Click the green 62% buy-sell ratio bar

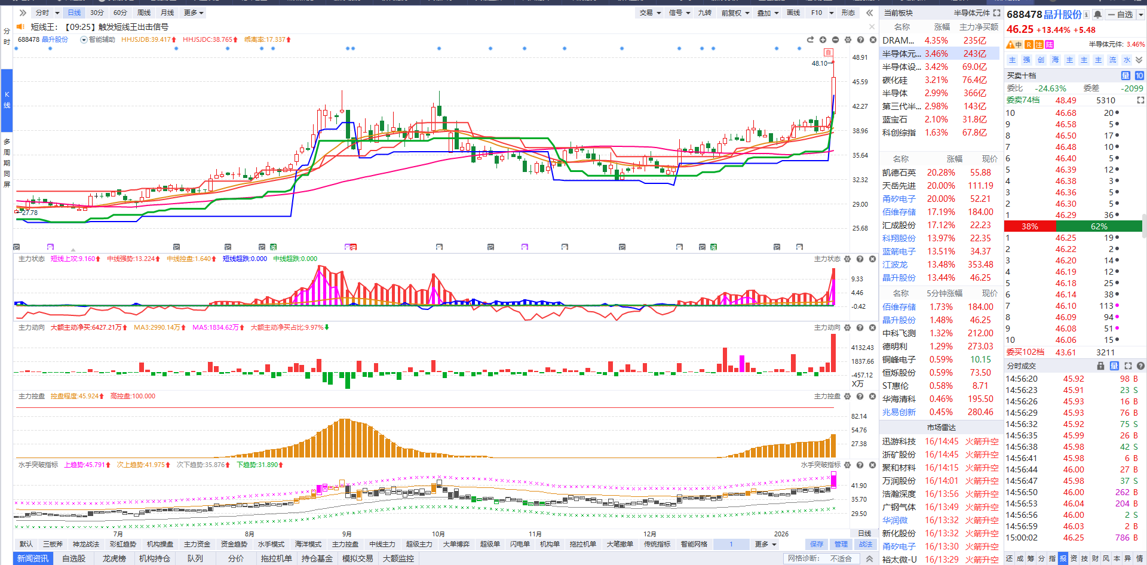pos(1099,226)
